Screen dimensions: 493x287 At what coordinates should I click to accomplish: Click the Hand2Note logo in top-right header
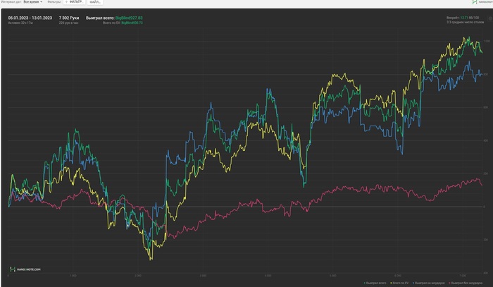pyautogui.click(x=475, y=2)
